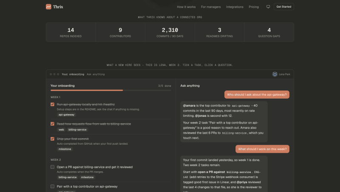Open the For managers page
Screen dimensions: 340x192
[211, 7]
